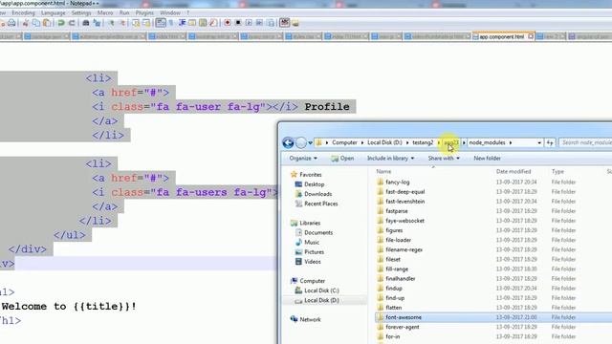The image size is (612, 344).
Task: Select Downloads in Favorites
Action: (x=318, y=194)
